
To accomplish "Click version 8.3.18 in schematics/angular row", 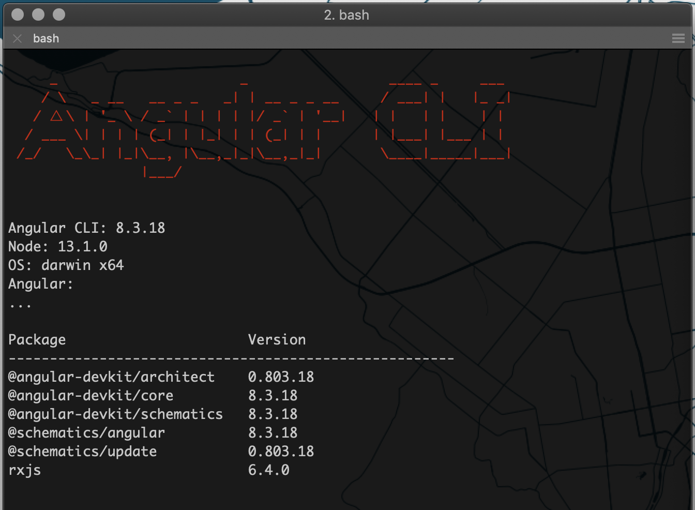I will [273, 432].
